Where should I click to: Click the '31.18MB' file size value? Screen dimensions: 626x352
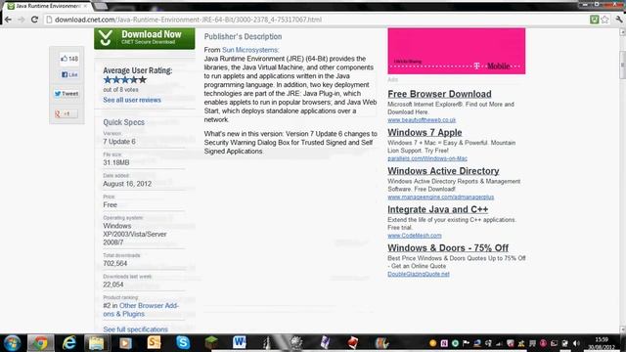click(116, 163)
